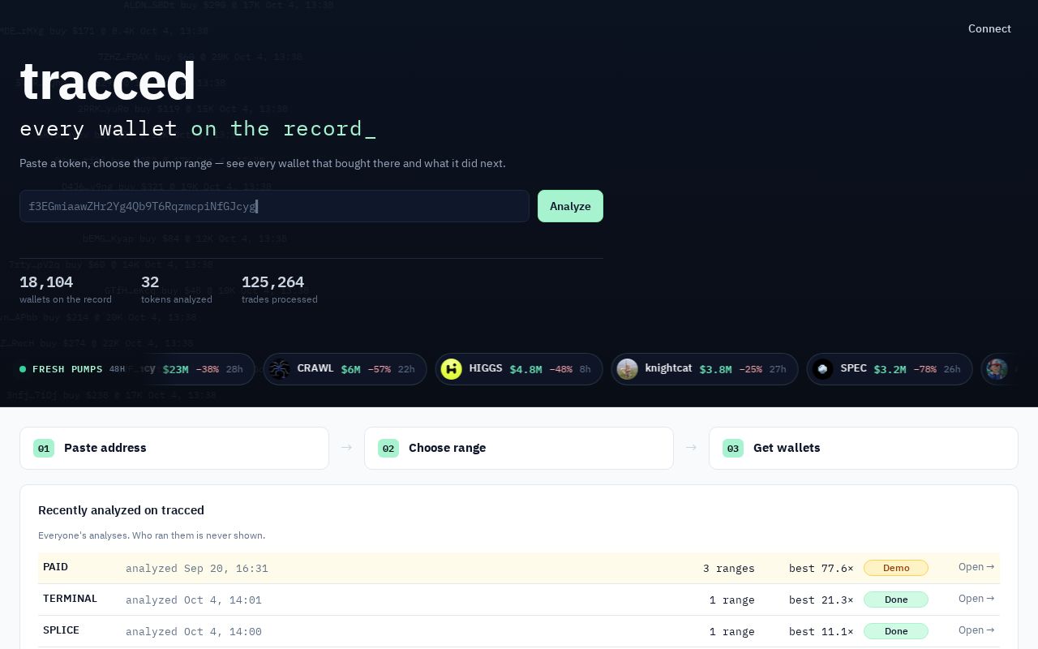The width and height of the screenshot is (1038, 649).
Task: Open the Connect link
Action: pyautogui.click(x=989, y=28)
